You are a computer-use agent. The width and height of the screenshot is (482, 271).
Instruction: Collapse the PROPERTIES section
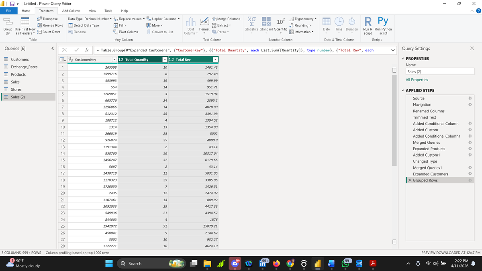[x=403, y=59]
